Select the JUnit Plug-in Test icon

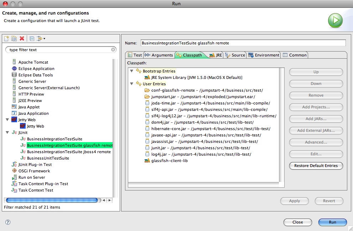point(14,165)
